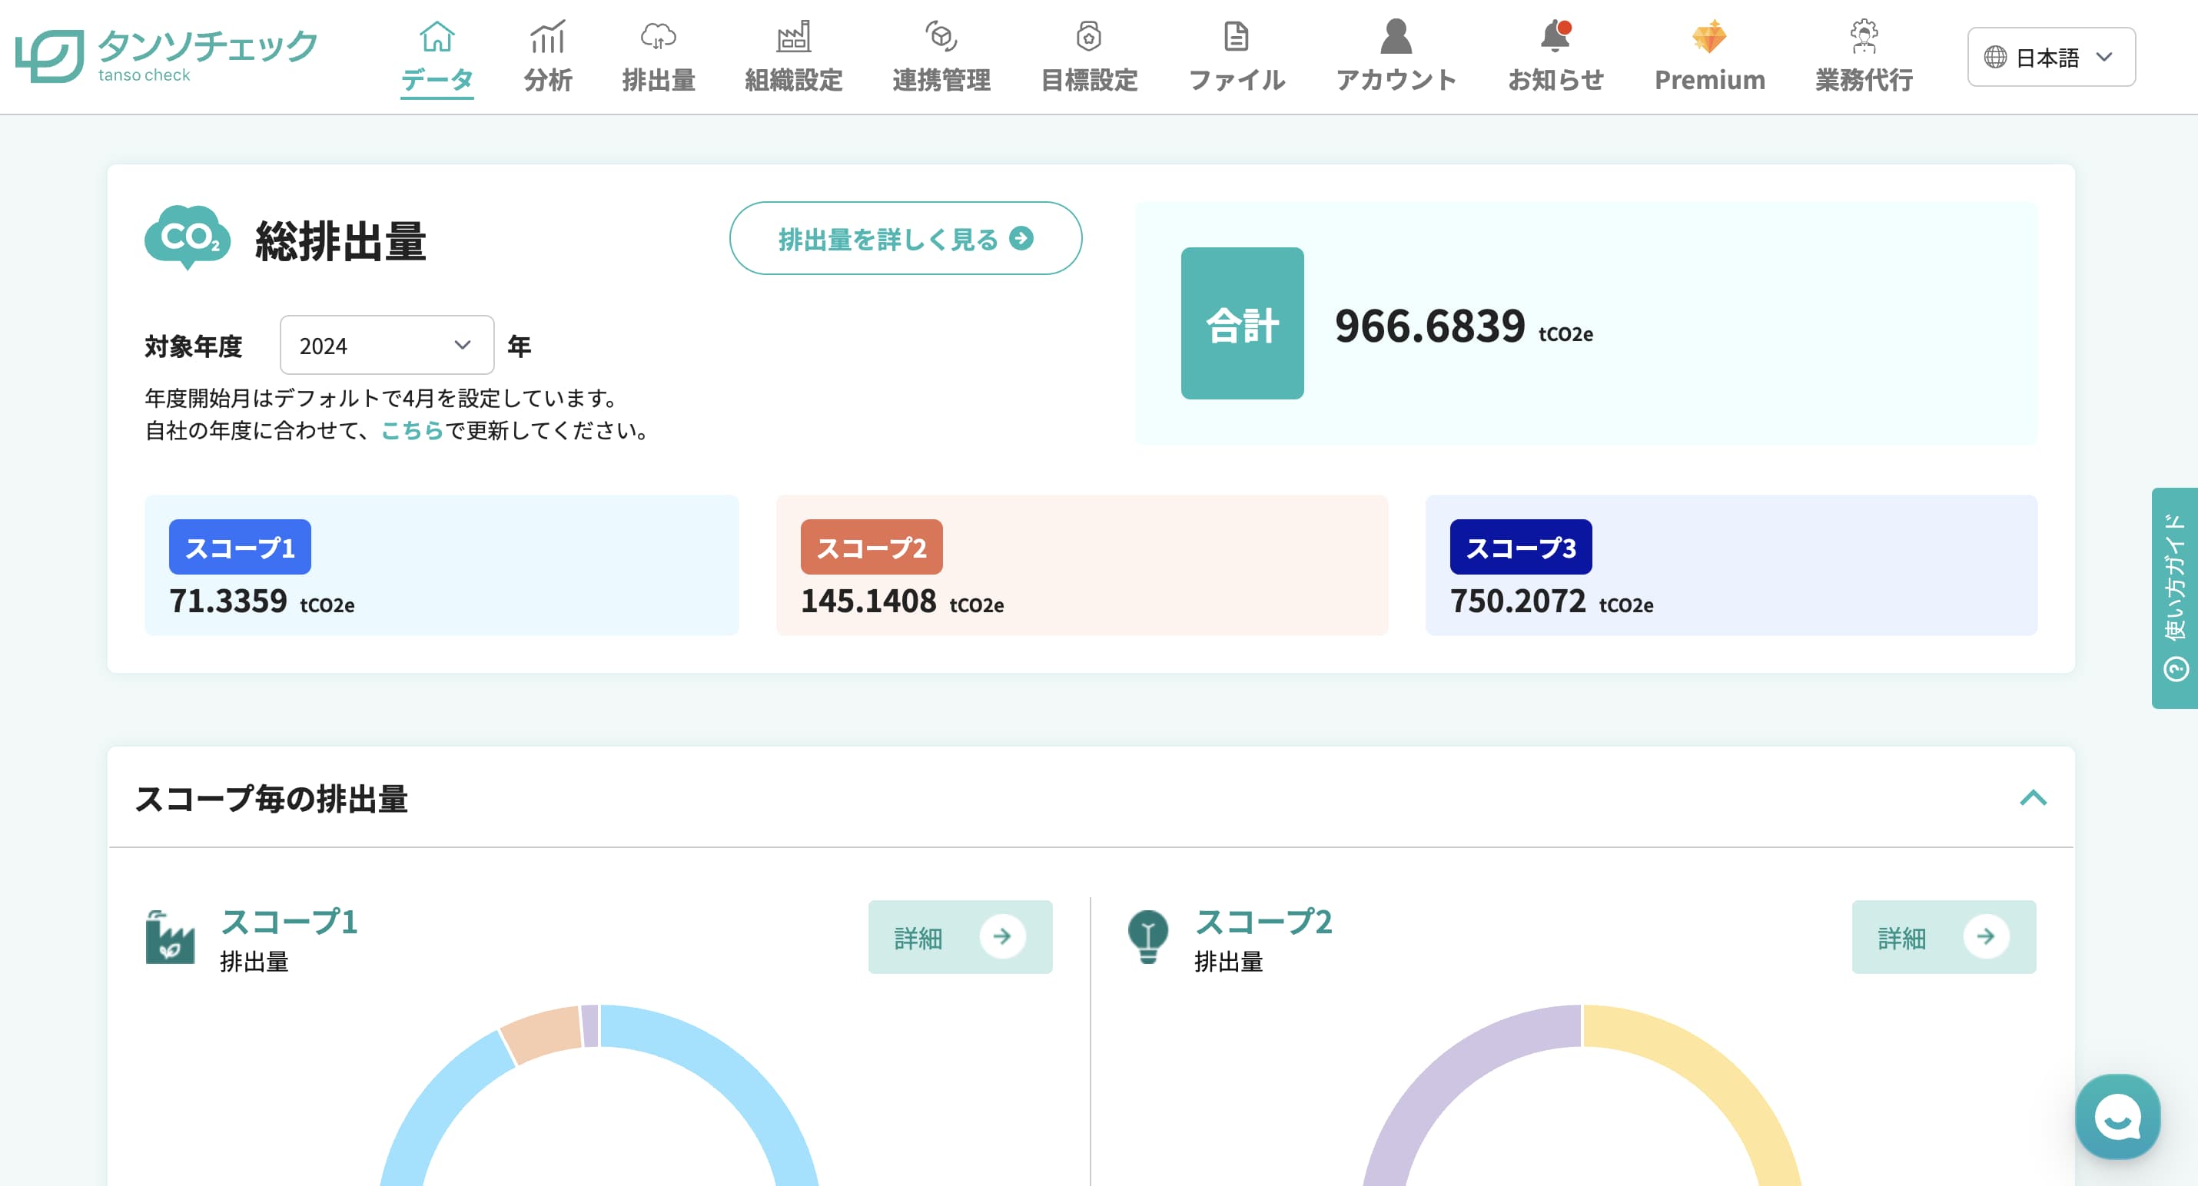Click total value 966.6839
This screenshot has height=1186, width=2198.
pos(1429,326)
